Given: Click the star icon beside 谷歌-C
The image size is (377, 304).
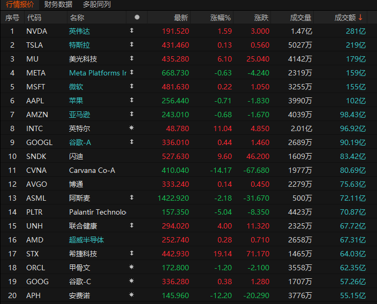Looking at the screenshot, I should [x=131, y=281].
